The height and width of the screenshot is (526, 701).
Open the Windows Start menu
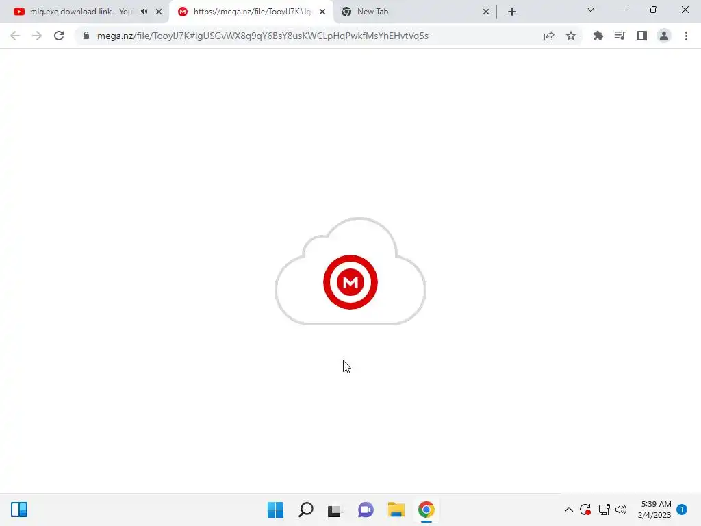[275, 510]
